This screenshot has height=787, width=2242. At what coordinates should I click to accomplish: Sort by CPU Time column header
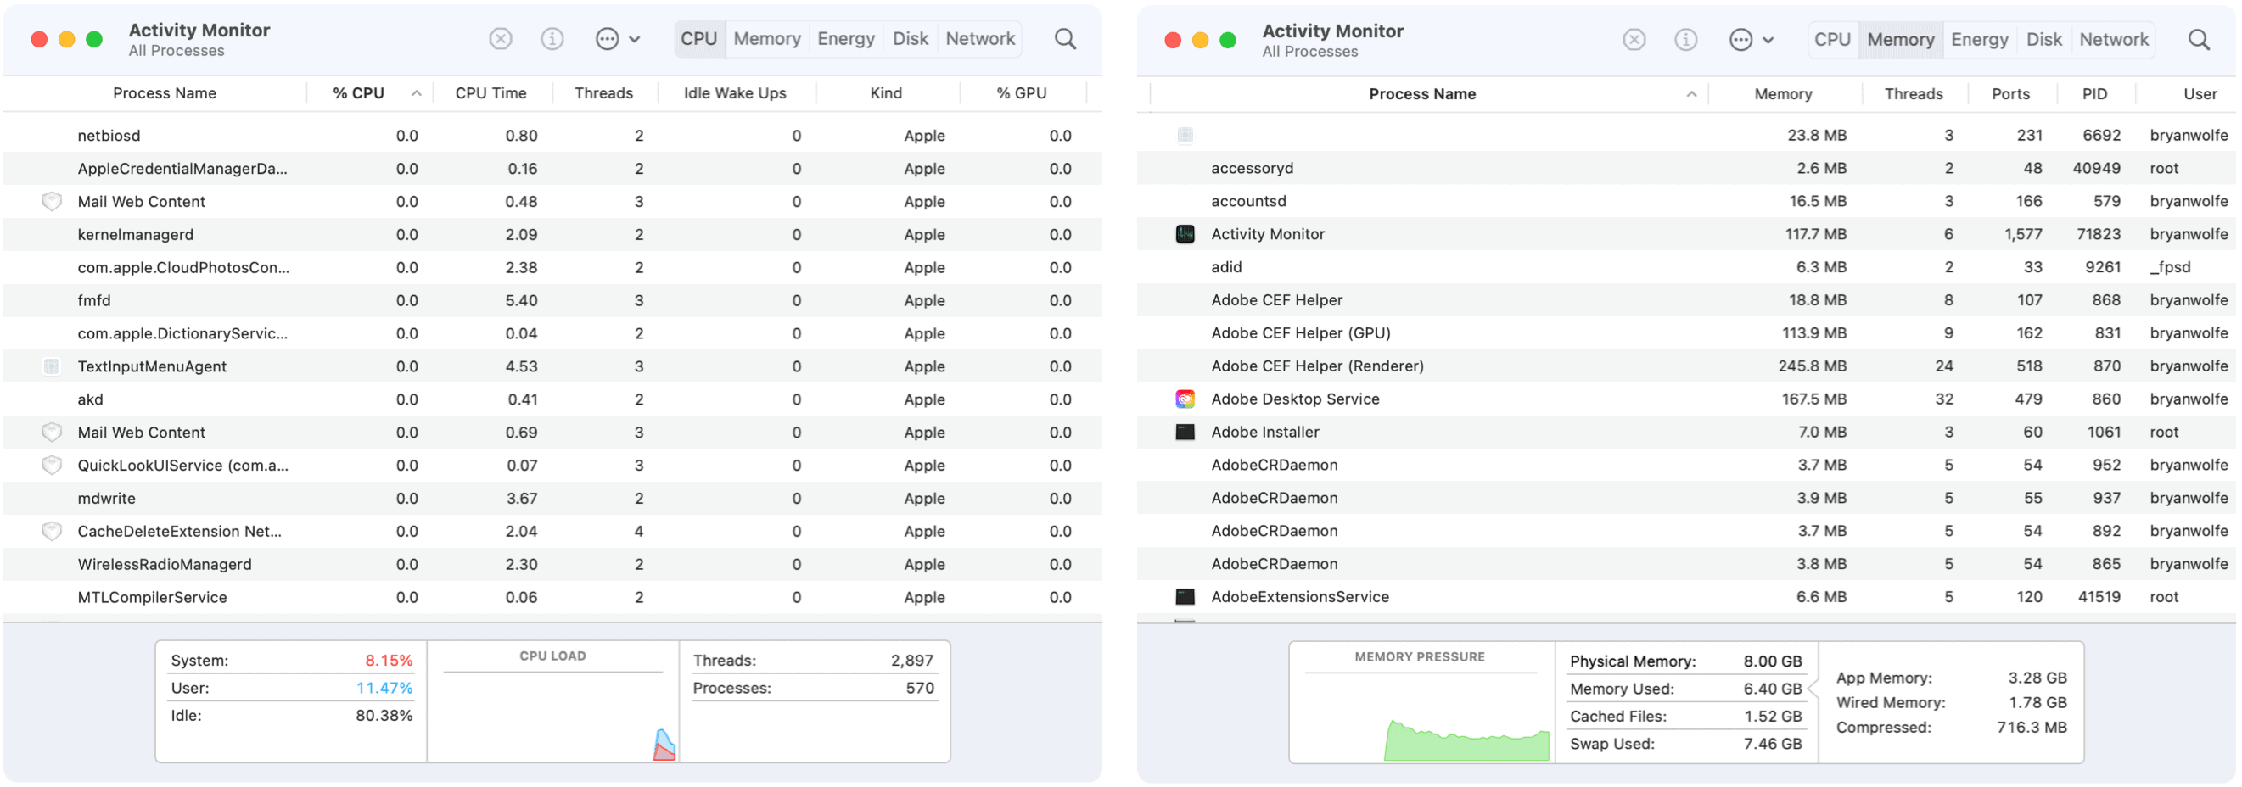pos(490,93)
